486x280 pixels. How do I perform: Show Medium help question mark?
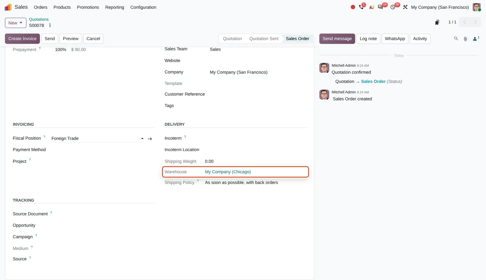(x=32, y=247)
